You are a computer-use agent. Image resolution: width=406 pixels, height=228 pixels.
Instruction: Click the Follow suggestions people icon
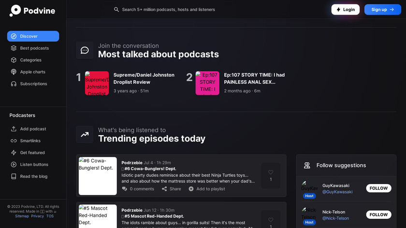pyautogui.click(x=307, y=165)
